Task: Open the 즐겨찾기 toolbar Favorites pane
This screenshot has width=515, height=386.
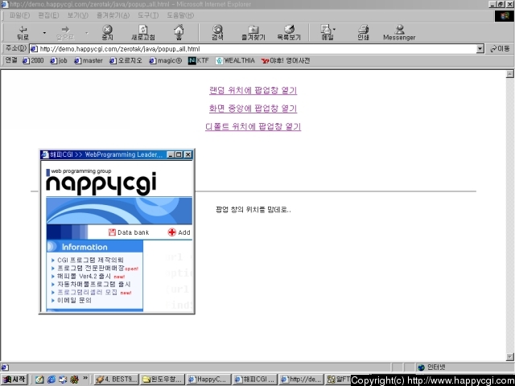Action: 253,32
